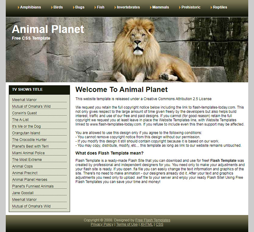This screenshot has height=232, width=254.
Task: Select the Animal Precinct link
Action: 25,173
